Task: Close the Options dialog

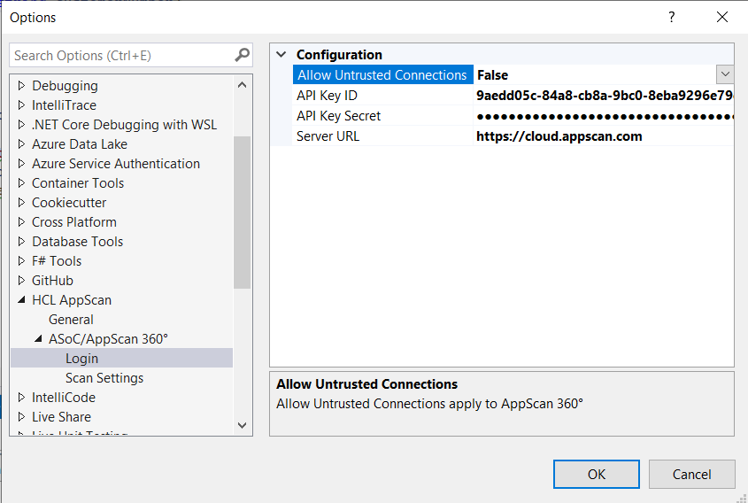Action: 722,17
